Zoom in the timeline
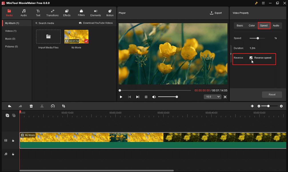 pos(281,106)
